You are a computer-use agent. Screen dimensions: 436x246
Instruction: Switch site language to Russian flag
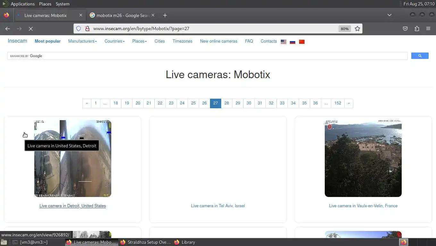(292, 42)
